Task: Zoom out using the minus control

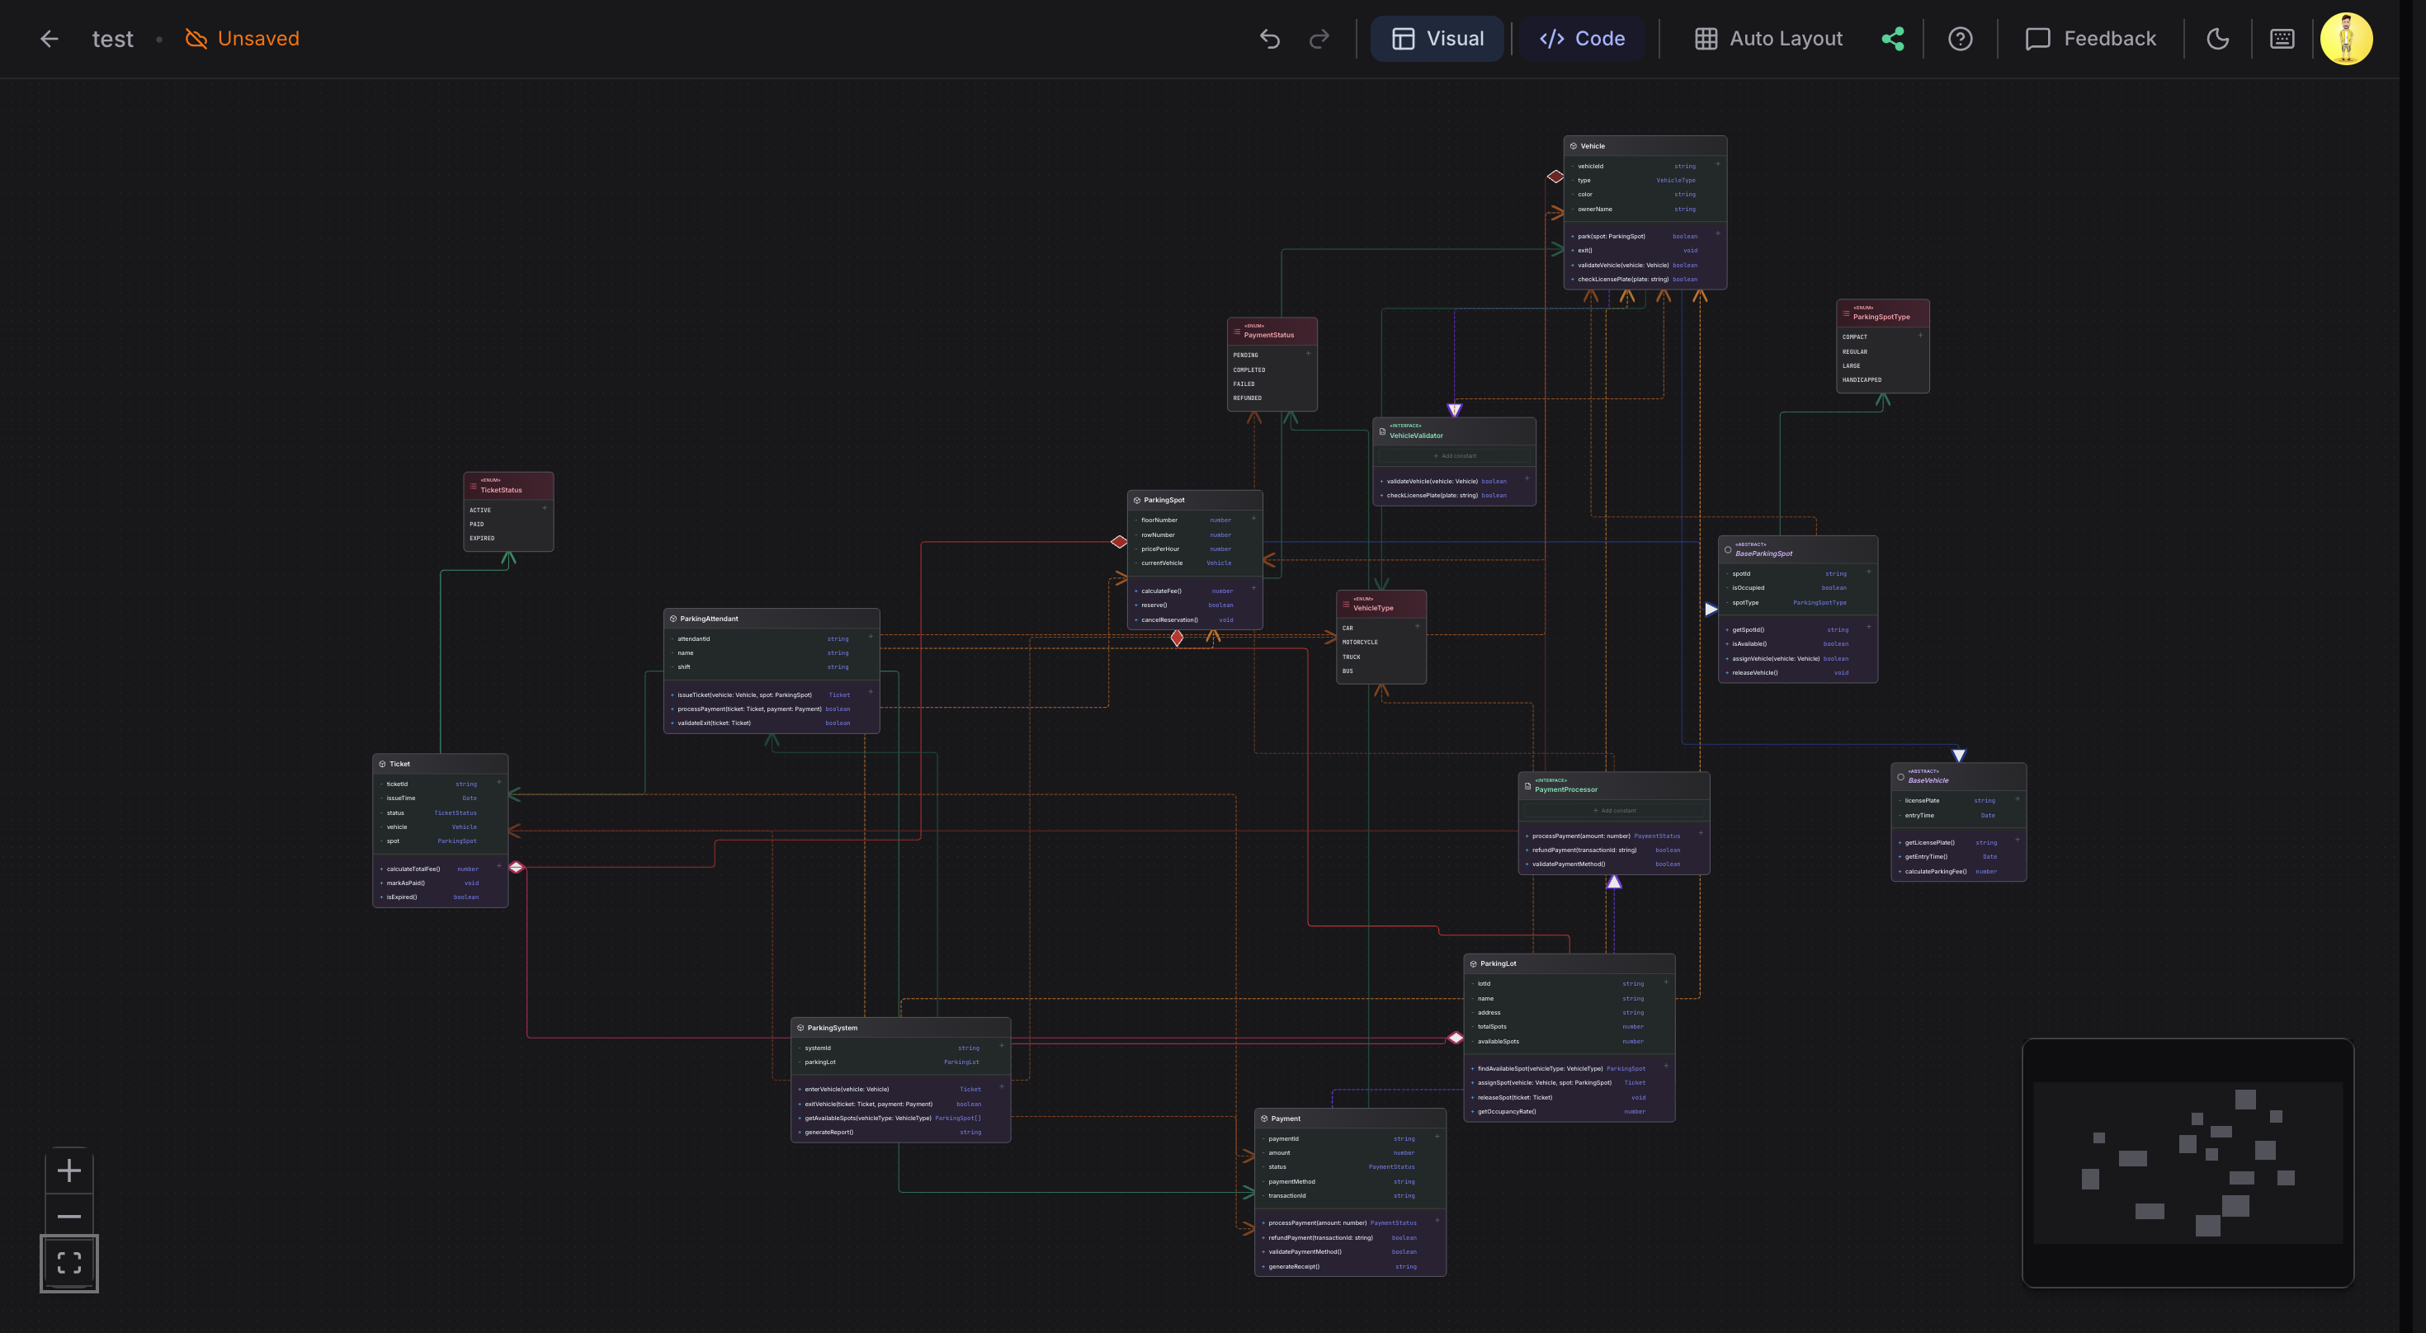Action: pyautogui.click(x=68, y=1216)
